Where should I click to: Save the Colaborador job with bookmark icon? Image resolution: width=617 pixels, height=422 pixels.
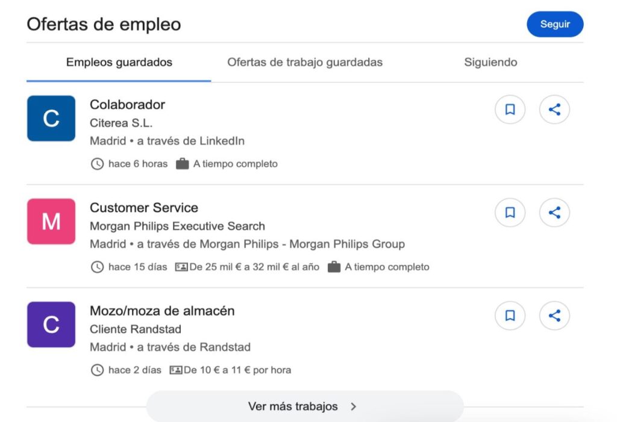point(510,110)
